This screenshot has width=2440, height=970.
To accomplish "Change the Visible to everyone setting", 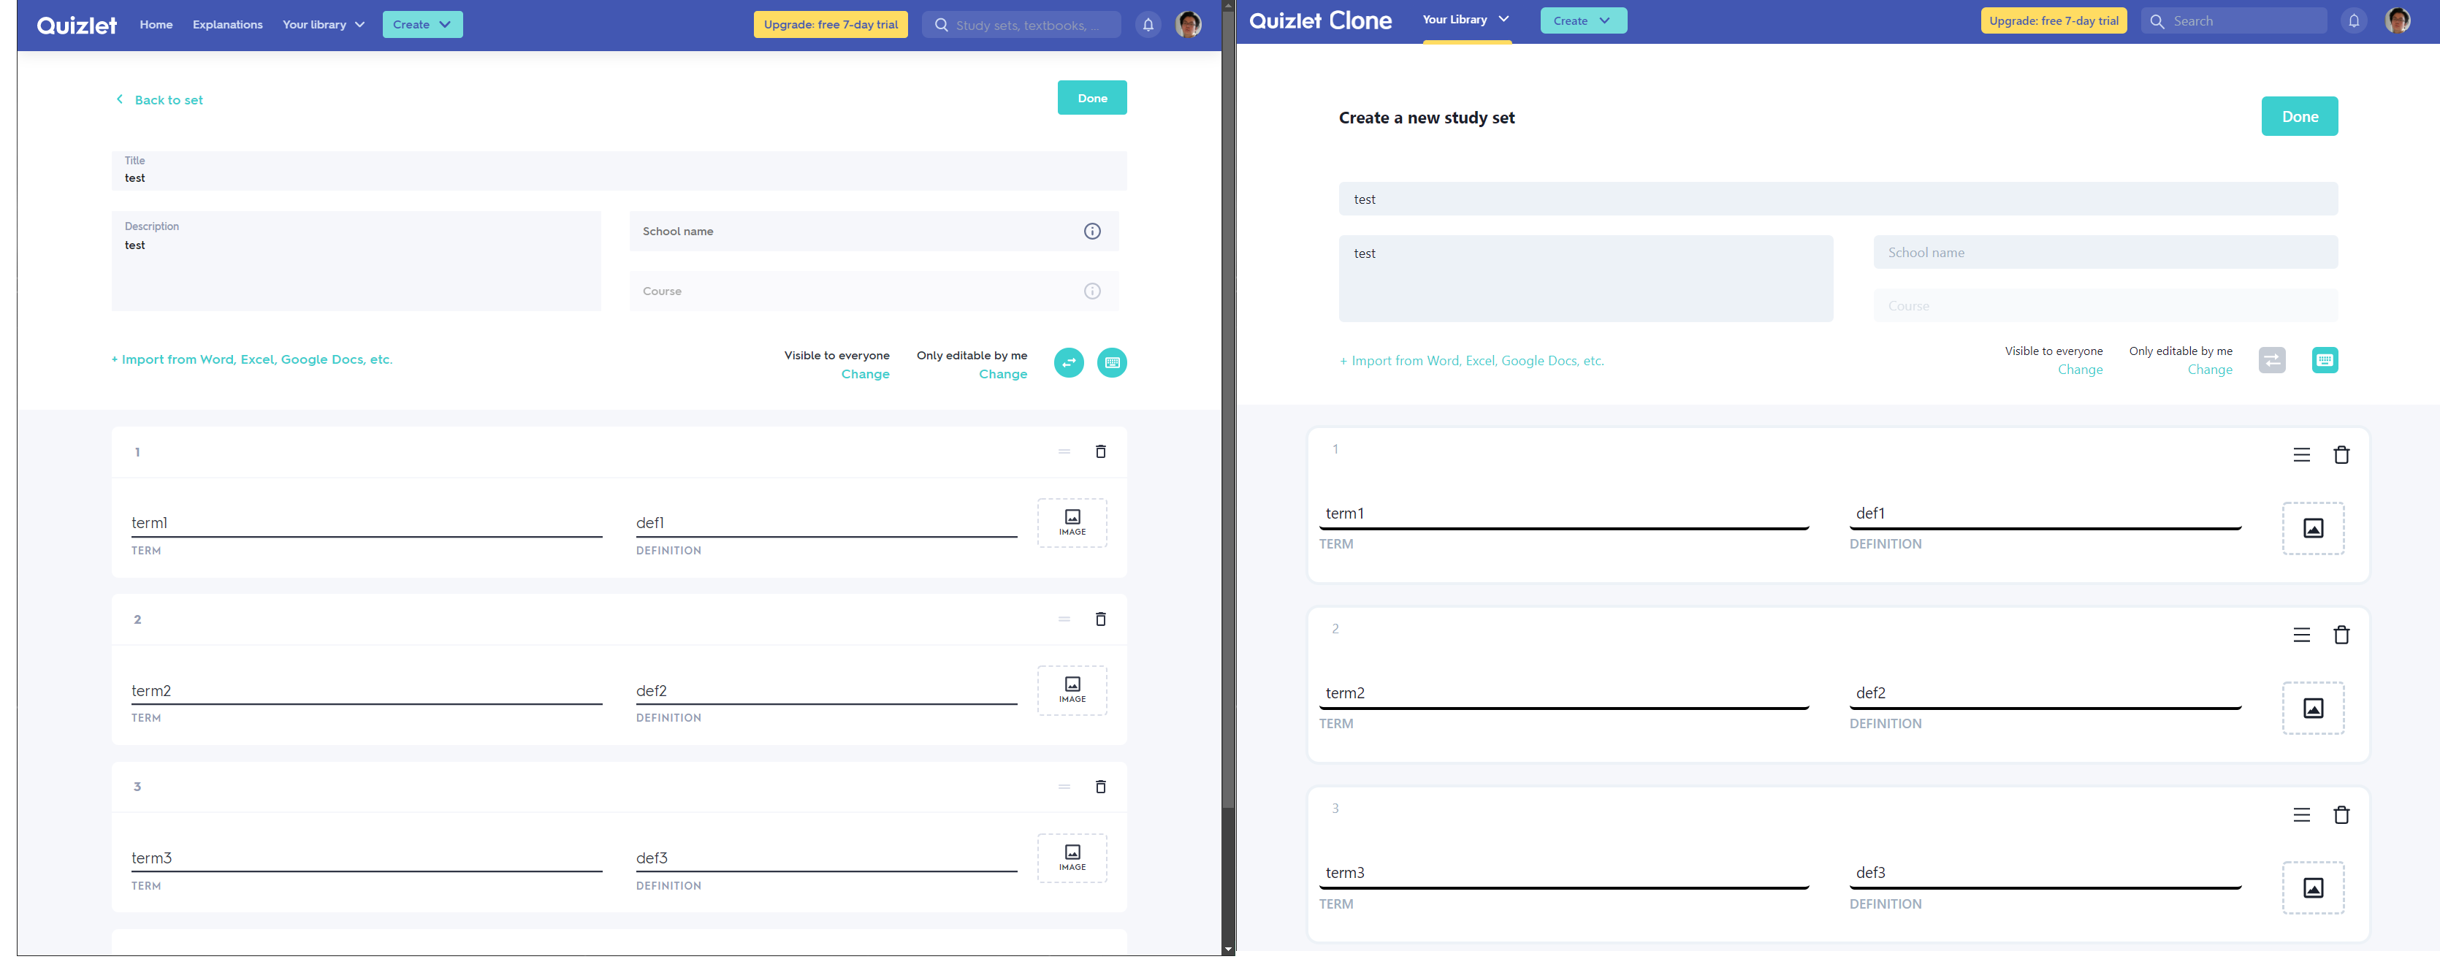I will (865, 373).
